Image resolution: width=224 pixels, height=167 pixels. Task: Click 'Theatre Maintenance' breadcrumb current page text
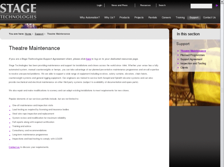[x=58, y=34]
